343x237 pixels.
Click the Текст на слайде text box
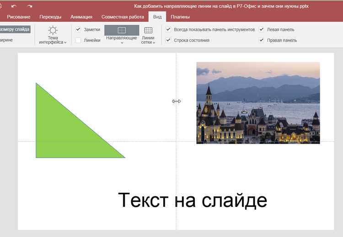[193, 200]
